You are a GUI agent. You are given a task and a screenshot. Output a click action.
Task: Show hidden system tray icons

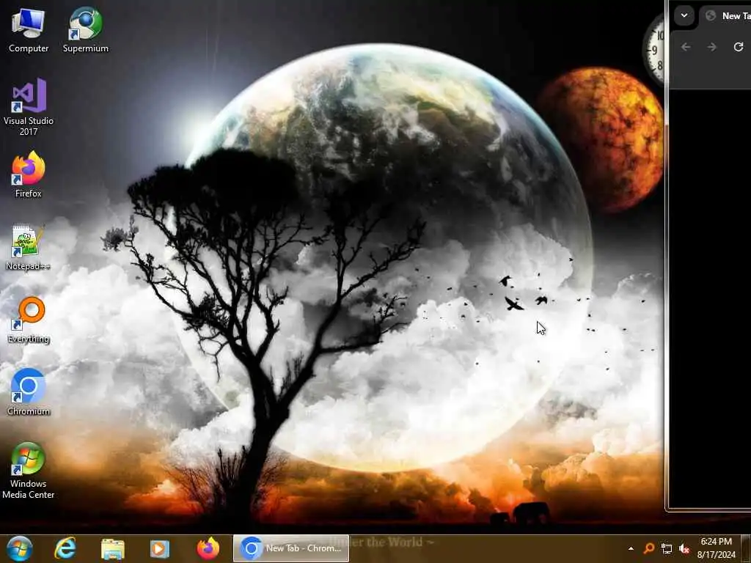[x=631, y=548]
